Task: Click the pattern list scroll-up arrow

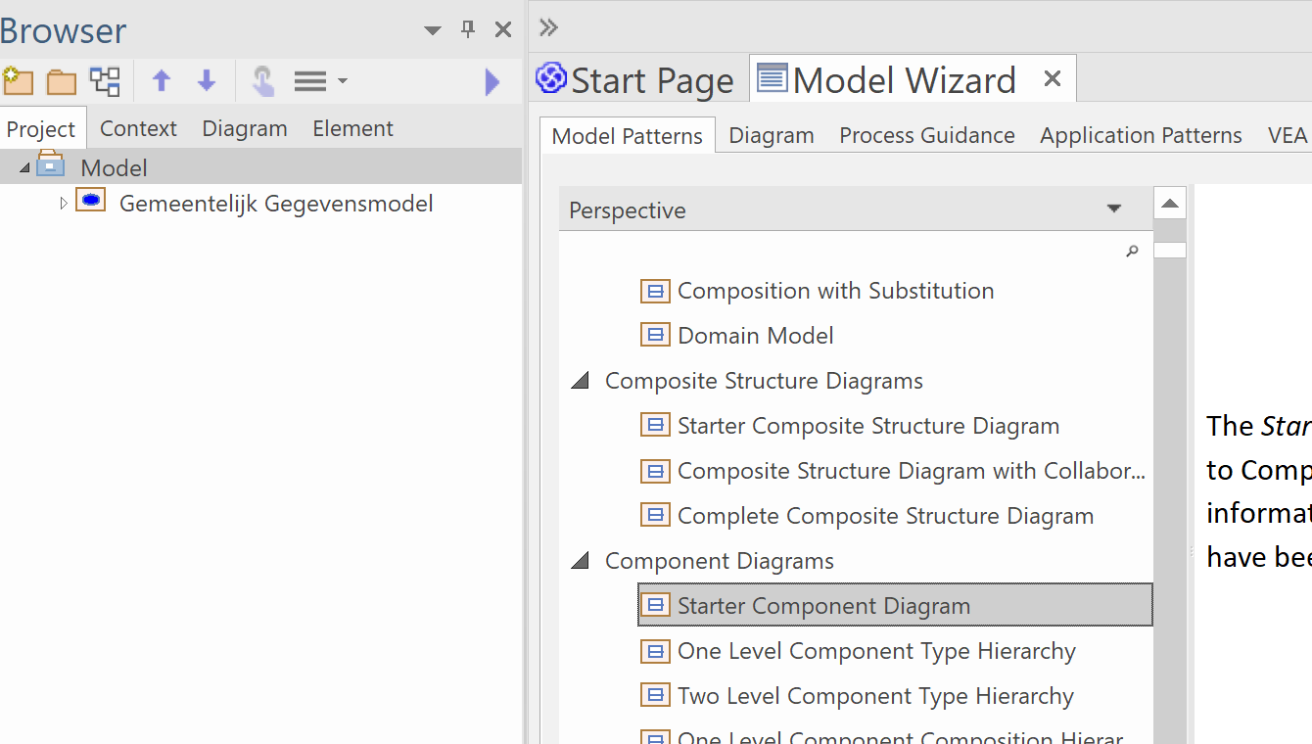Action: click(x=1169, y=204)
